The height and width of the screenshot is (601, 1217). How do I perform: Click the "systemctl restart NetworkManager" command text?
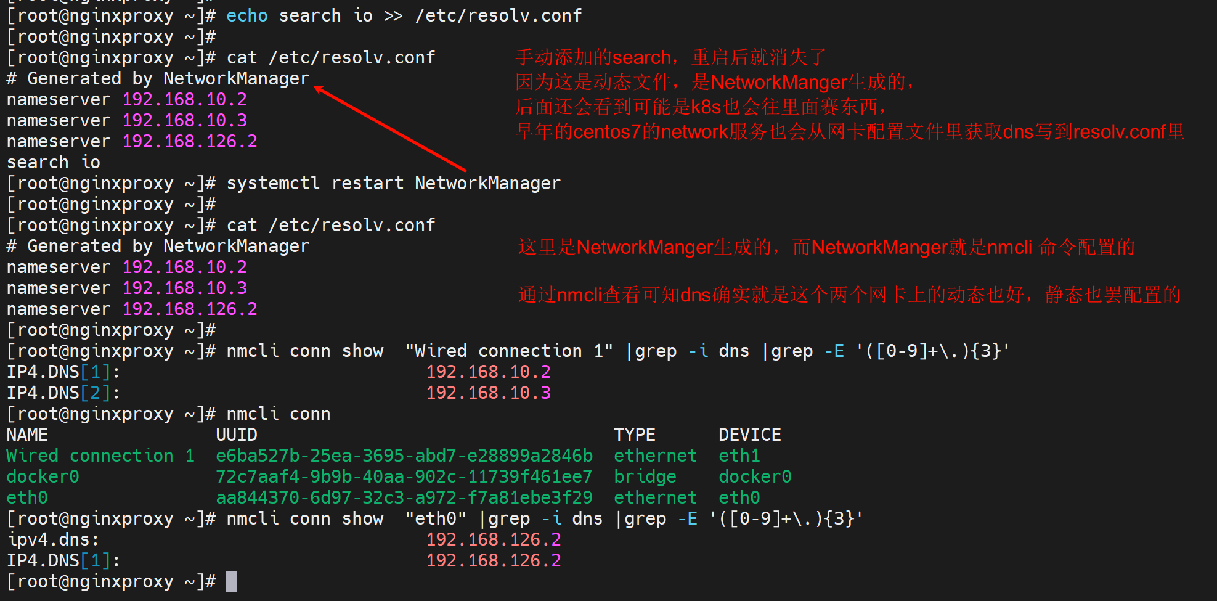[393, 184]
